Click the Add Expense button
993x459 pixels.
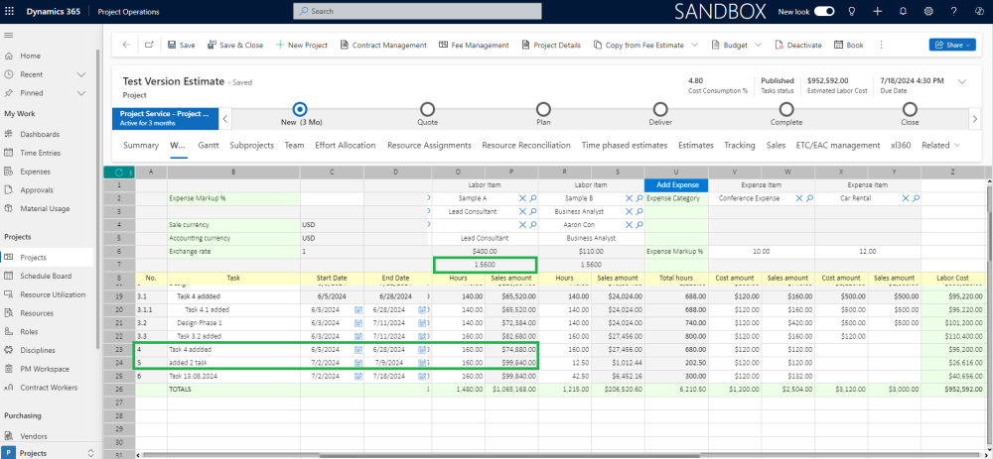click(x=674, y=184)
